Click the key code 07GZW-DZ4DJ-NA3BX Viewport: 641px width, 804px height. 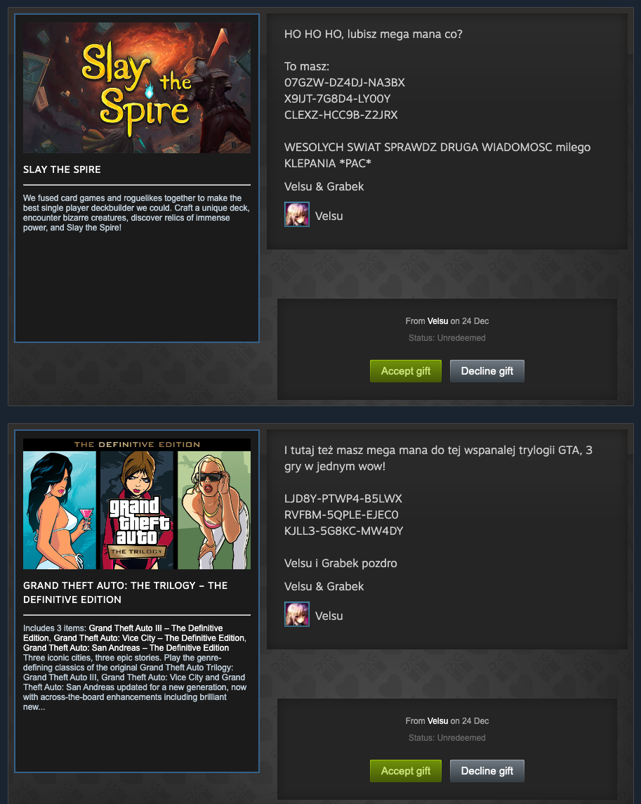click(x=344, y=82)
